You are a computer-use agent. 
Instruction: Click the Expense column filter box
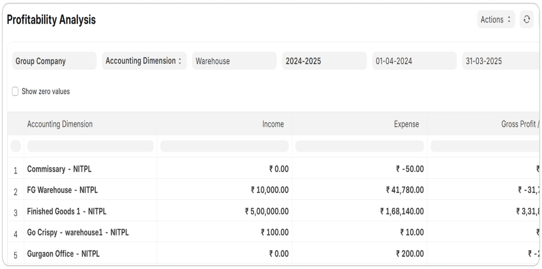pos(359,146)
